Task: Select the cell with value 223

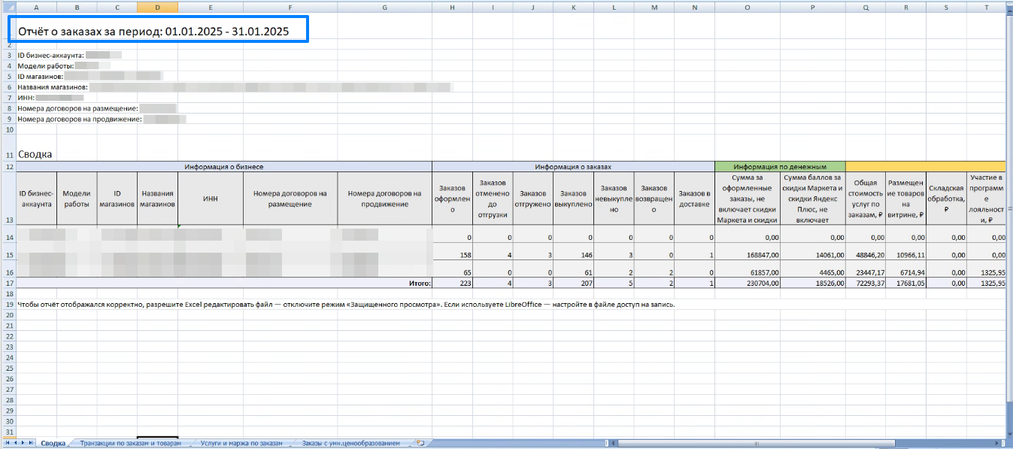Action: 452,284
